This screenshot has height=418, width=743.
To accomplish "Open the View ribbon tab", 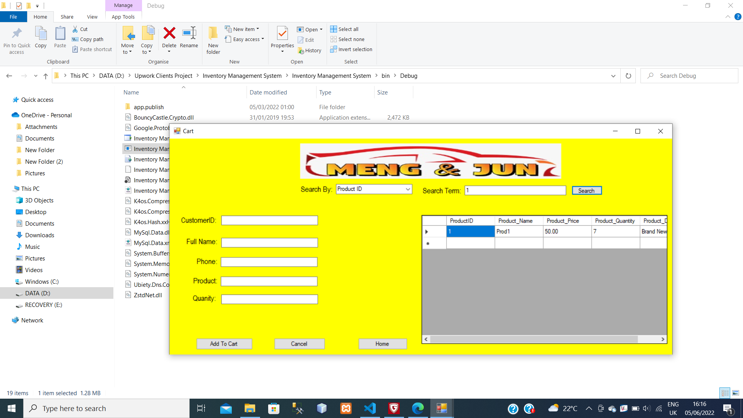I will [92, 17].
